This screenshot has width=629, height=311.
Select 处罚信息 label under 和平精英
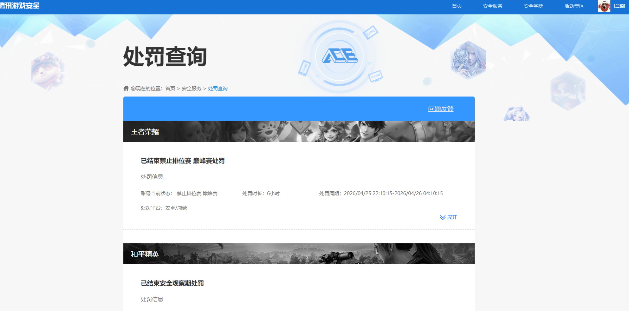[152, 299]
